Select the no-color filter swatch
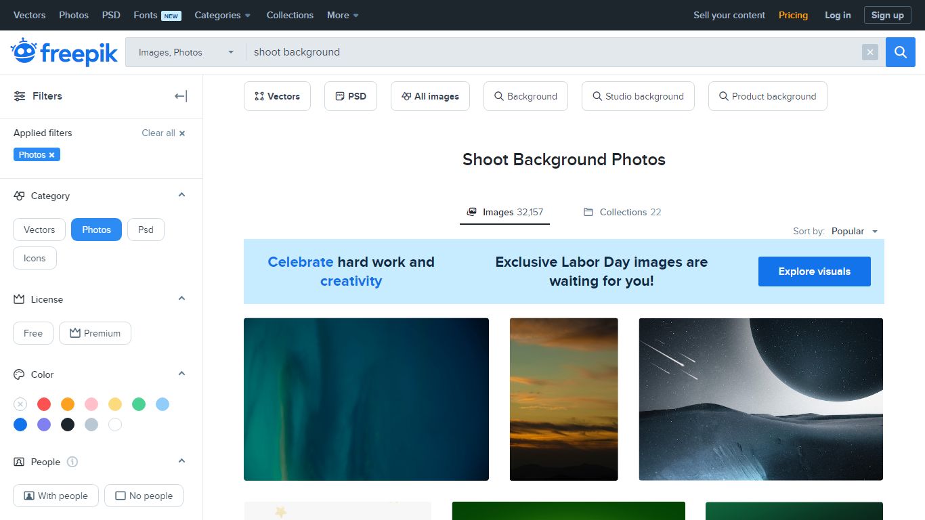This screenshot has width=925, height=520. pos(20,404)
